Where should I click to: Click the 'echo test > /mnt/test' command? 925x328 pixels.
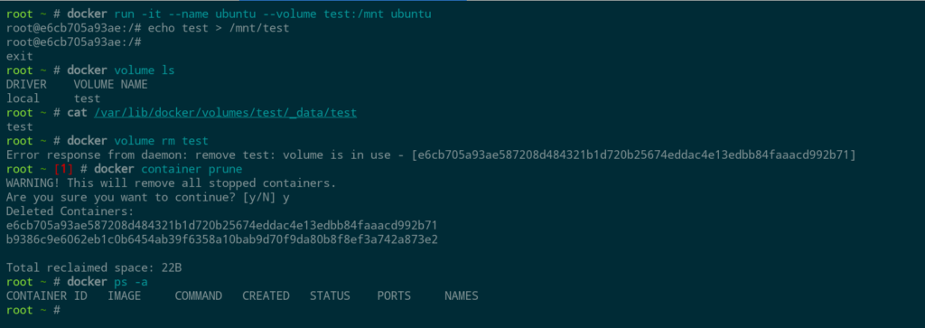pyautogui.click(x=219, y=28)
